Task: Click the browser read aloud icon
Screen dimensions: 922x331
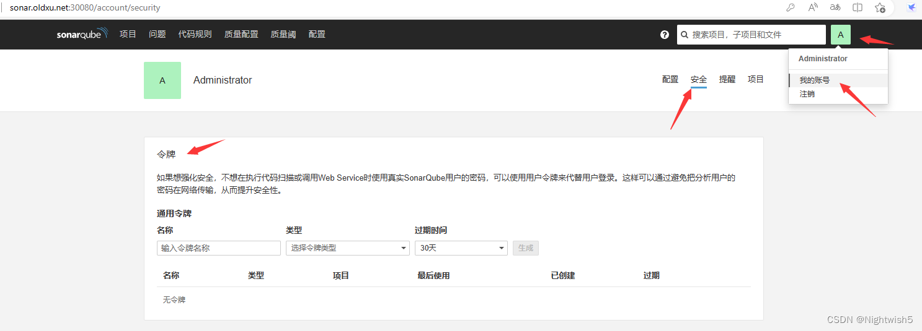Action: click(813, 7)
